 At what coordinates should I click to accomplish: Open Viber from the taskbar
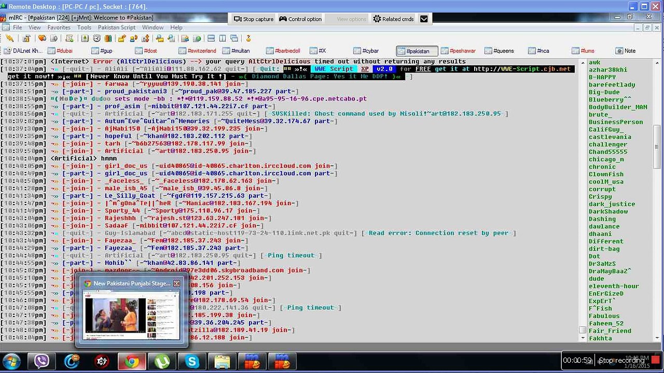coord(41,361)
